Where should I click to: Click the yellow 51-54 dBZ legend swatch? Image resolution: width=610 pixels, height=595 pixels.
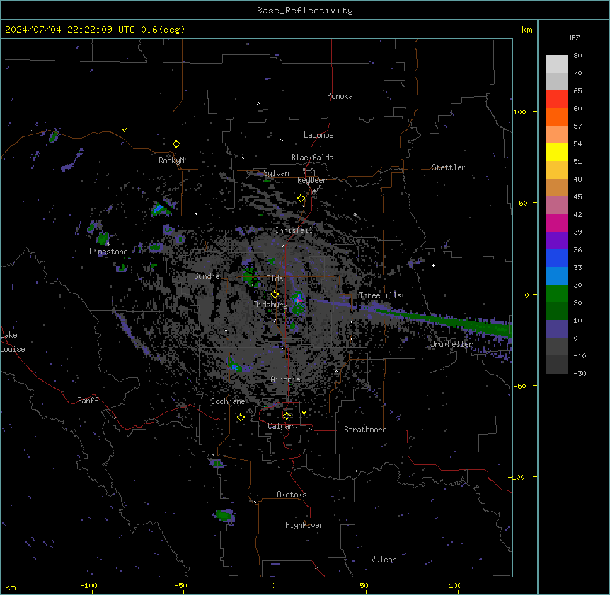pos(556,152)
